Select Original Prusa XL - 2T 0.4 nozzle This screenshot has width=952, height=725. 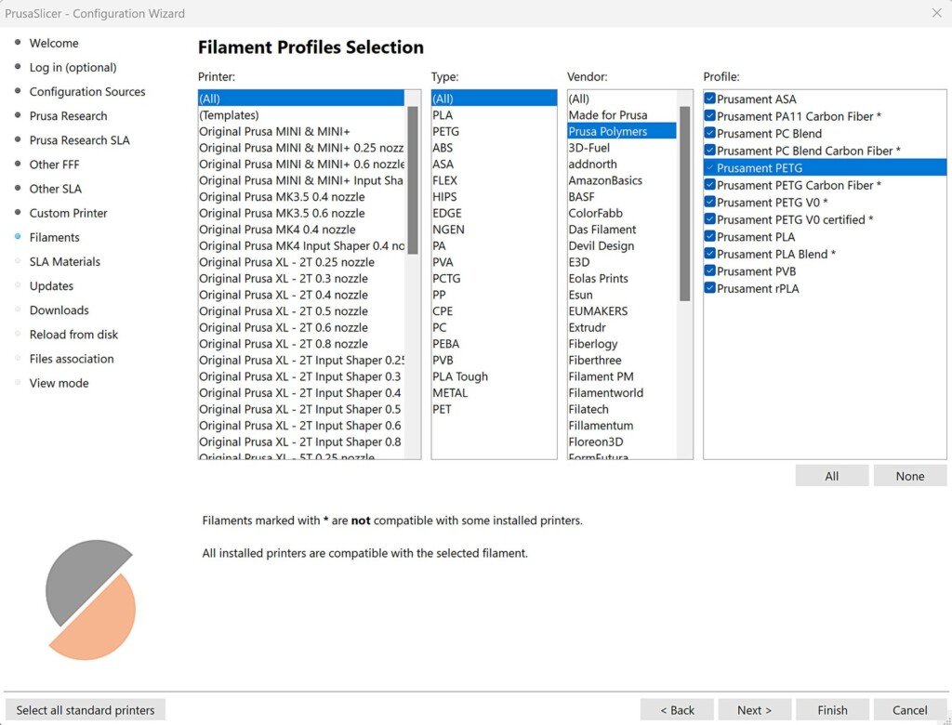(301, 295)
